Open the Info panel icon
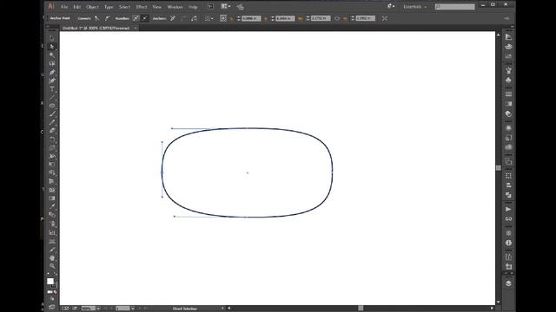Image resolution: width=556 pixels, height=312 pixels. (x=508, y=243)
